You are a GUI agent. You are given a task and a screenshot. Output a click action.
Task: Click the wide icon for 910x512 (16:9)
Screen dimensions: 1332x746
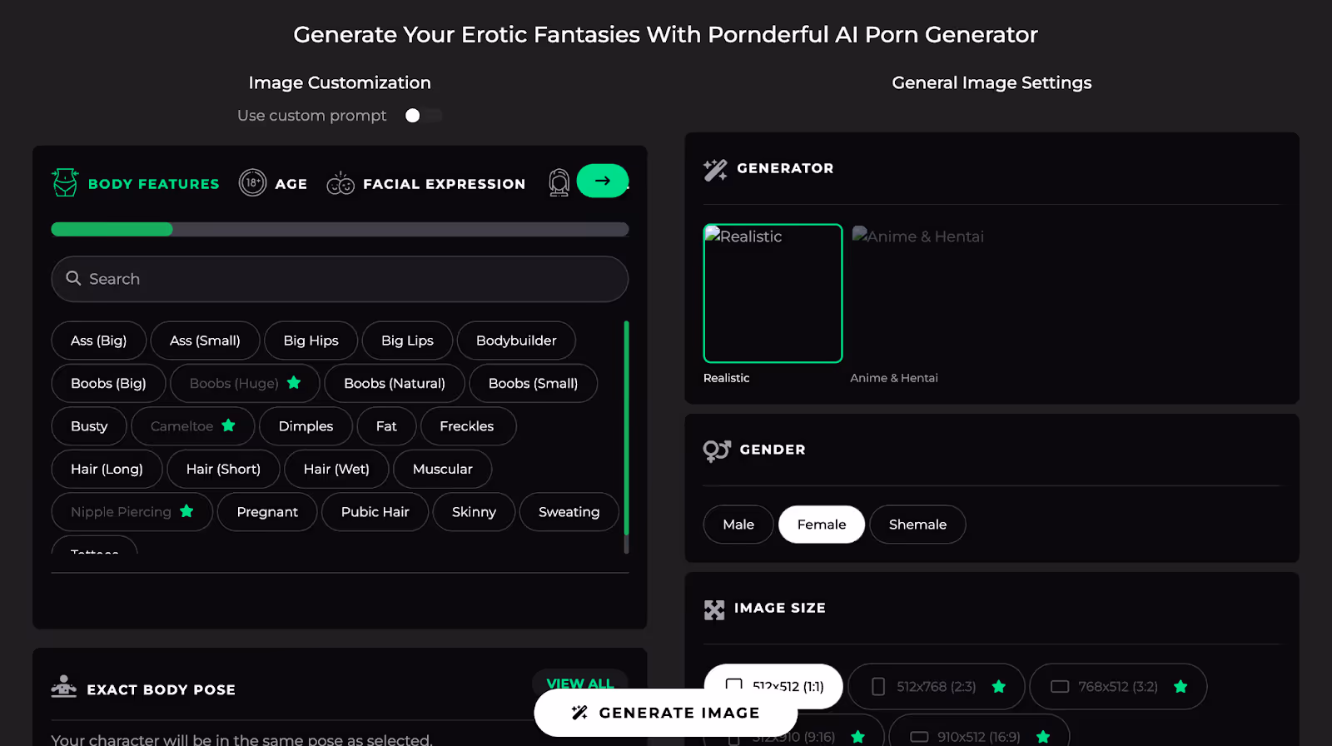coord(919,737)
